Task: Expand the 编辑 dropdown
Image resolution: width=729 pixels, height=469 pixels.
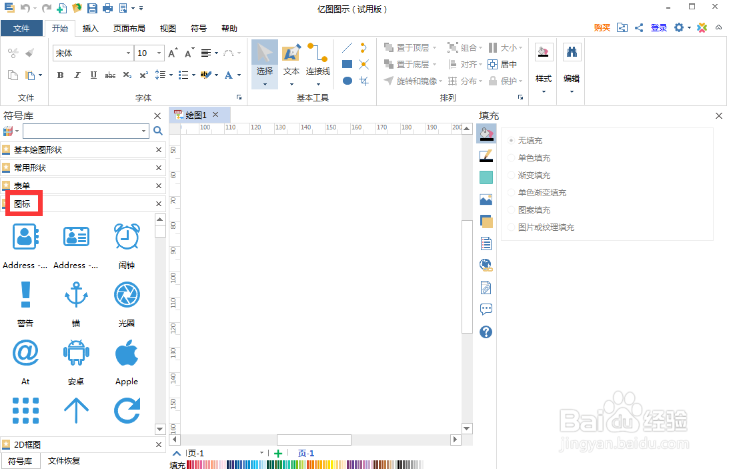Action: point(572,91)
